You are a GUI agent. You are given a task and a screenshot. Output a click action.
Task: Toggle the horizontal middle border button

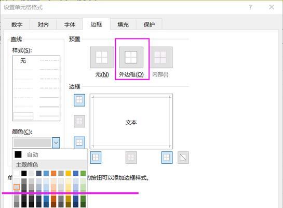(79, 121)
